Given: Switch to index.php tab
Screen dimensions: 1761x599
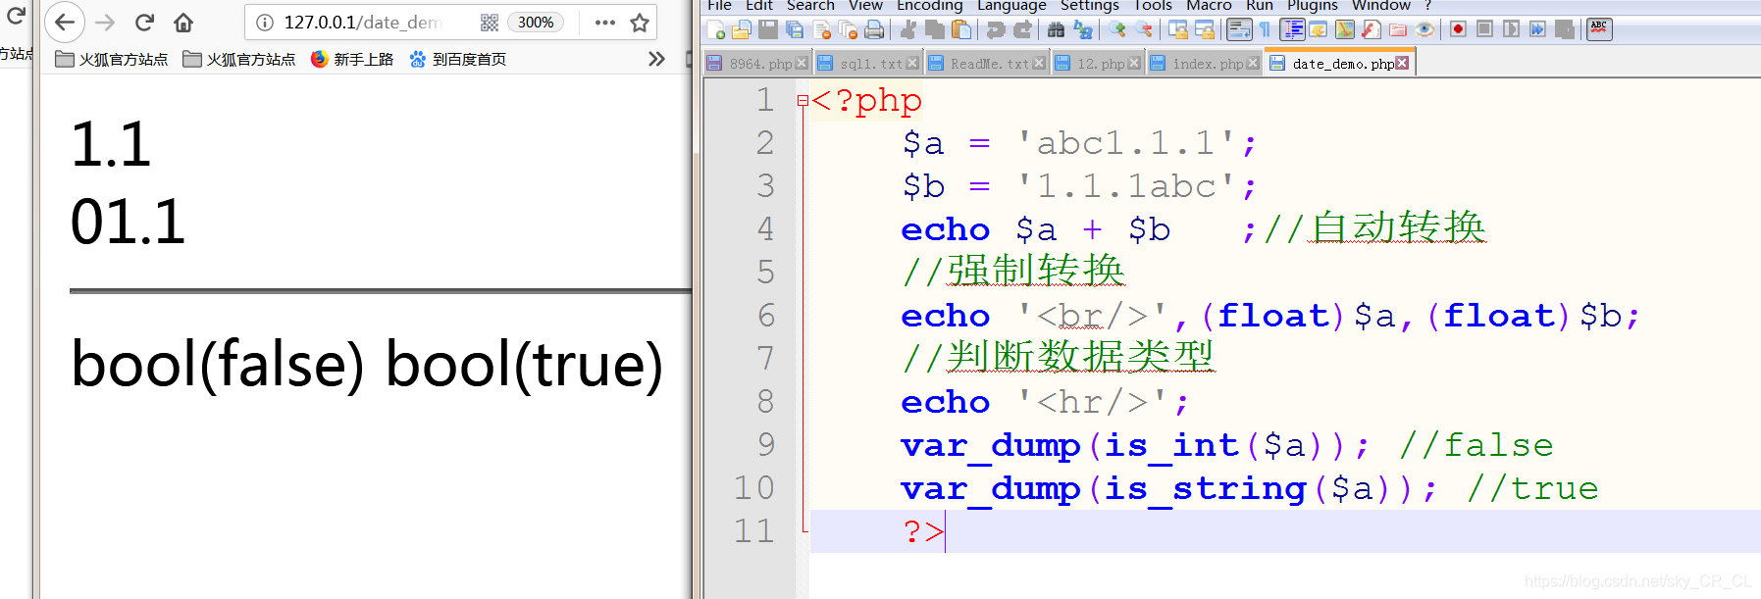Looking at the screenshot, I should click(1206, 64).
